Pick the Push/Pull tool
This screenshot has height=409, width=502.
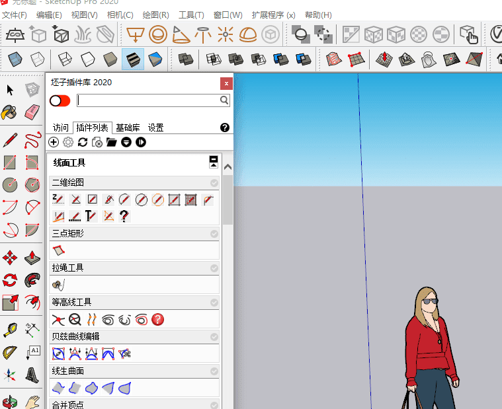[x=32, y=257]
